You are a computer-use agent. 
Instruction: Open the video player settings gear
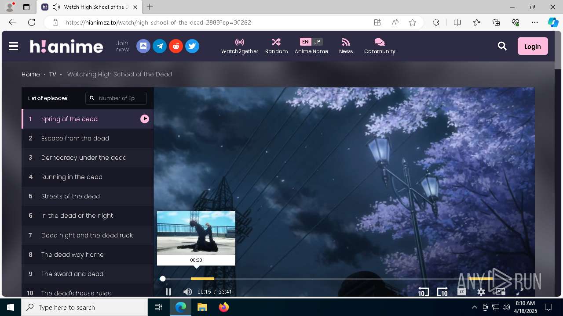481,292
